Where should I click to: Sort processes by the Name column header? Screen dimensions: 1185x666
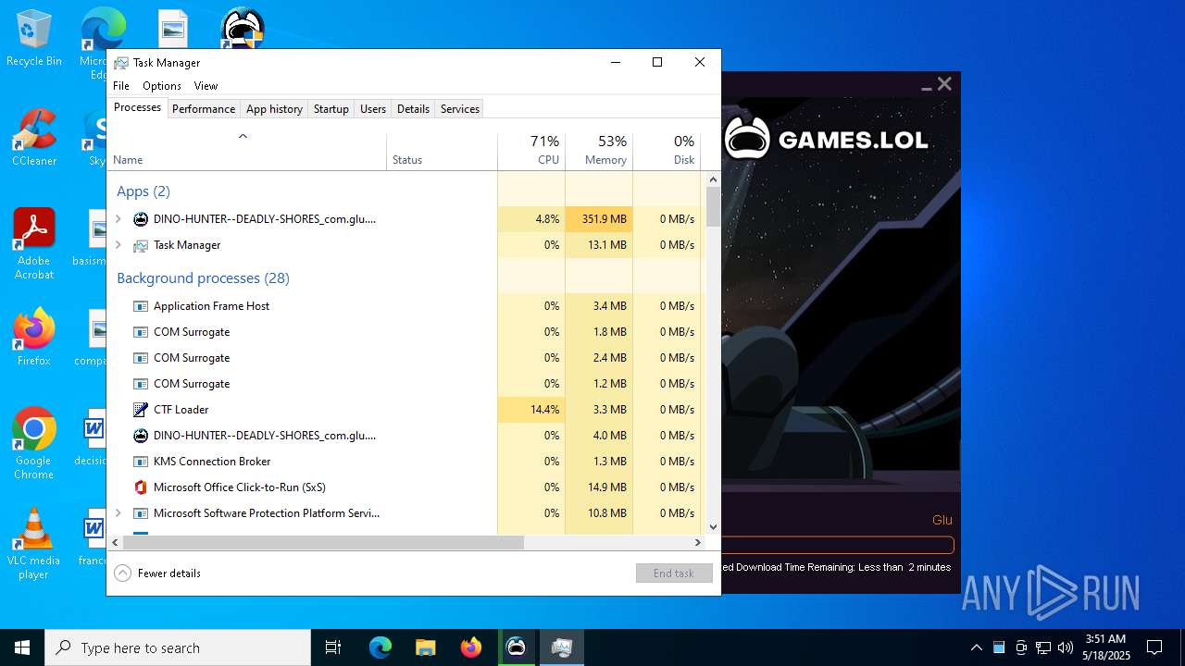pyautogui.click(x=246, y=152)
